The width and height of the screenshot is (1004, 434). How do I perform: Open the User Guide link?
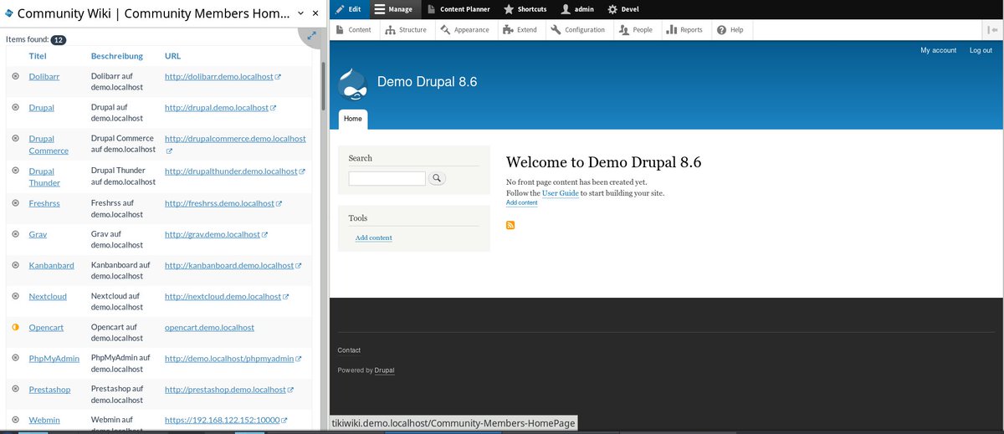pyautogui.click(x=561, y=193)
